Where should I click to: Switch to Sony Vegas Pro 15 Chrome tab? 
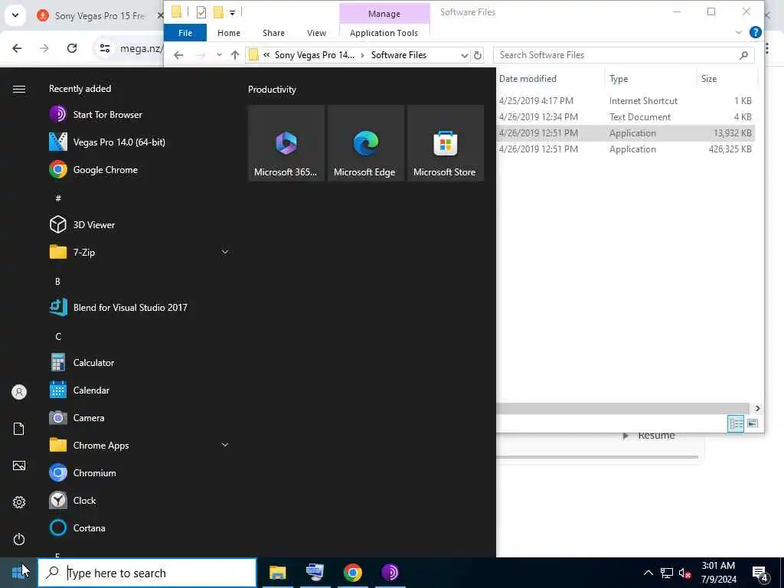click(x=100, y=16)
